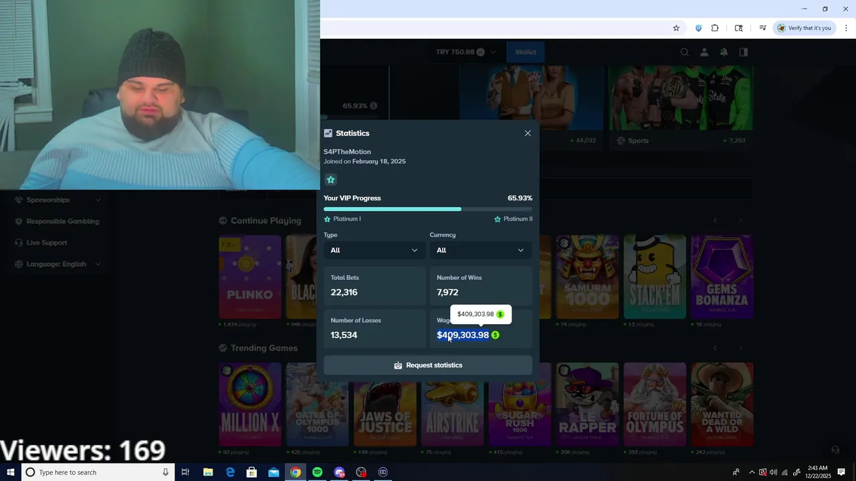Image resolution: width=856 pixels, height=481 pixels.
Task: Click the Platinum I star icon
Action: click(328, 219)
